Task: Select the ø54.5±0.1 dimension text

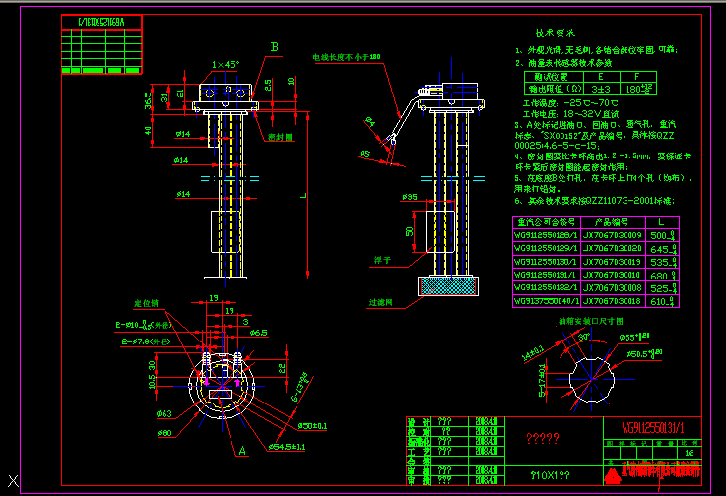Action: [x=289, y=448]
